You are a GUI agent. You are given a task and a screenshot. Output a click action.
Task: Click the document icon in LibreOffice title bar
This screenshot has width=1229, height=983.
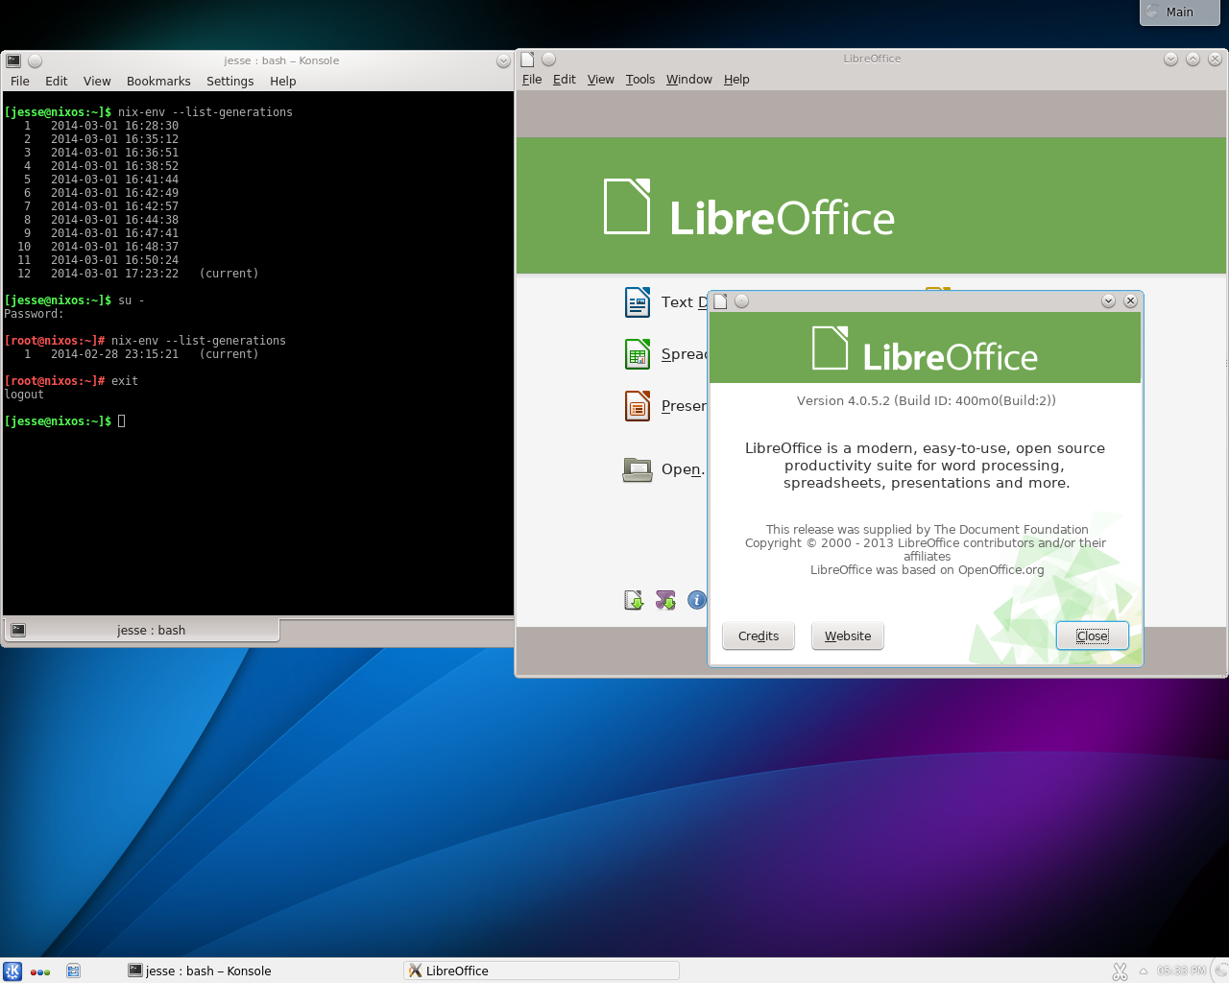(527, 59)
